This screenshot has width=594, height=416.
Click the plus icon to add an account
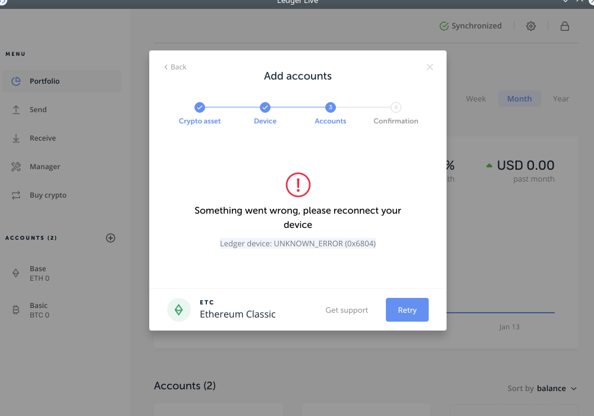tap(111, 237)
